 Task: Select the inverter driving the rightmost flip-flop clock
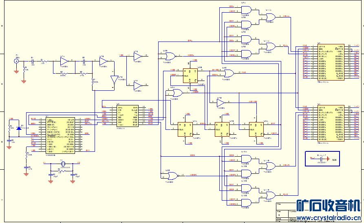pyautogui.click(x=221, y=103)
